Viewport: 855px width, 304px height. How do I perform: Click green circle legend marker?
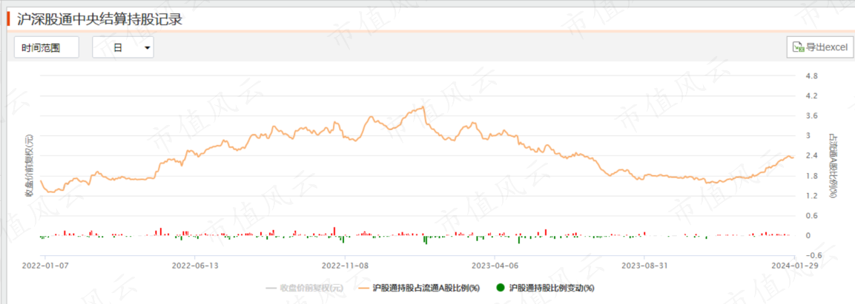pyautogui.click(x=501, y=288)
